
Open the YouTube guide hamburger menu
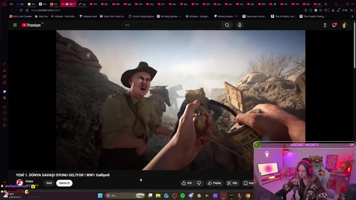point(15,25)
